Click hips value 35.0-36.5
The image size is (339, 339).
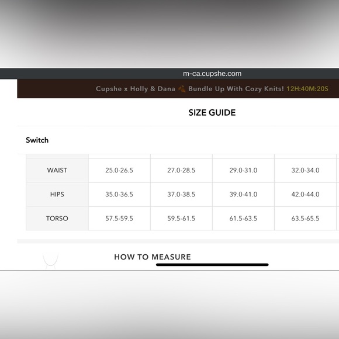[x=119, y=194]
